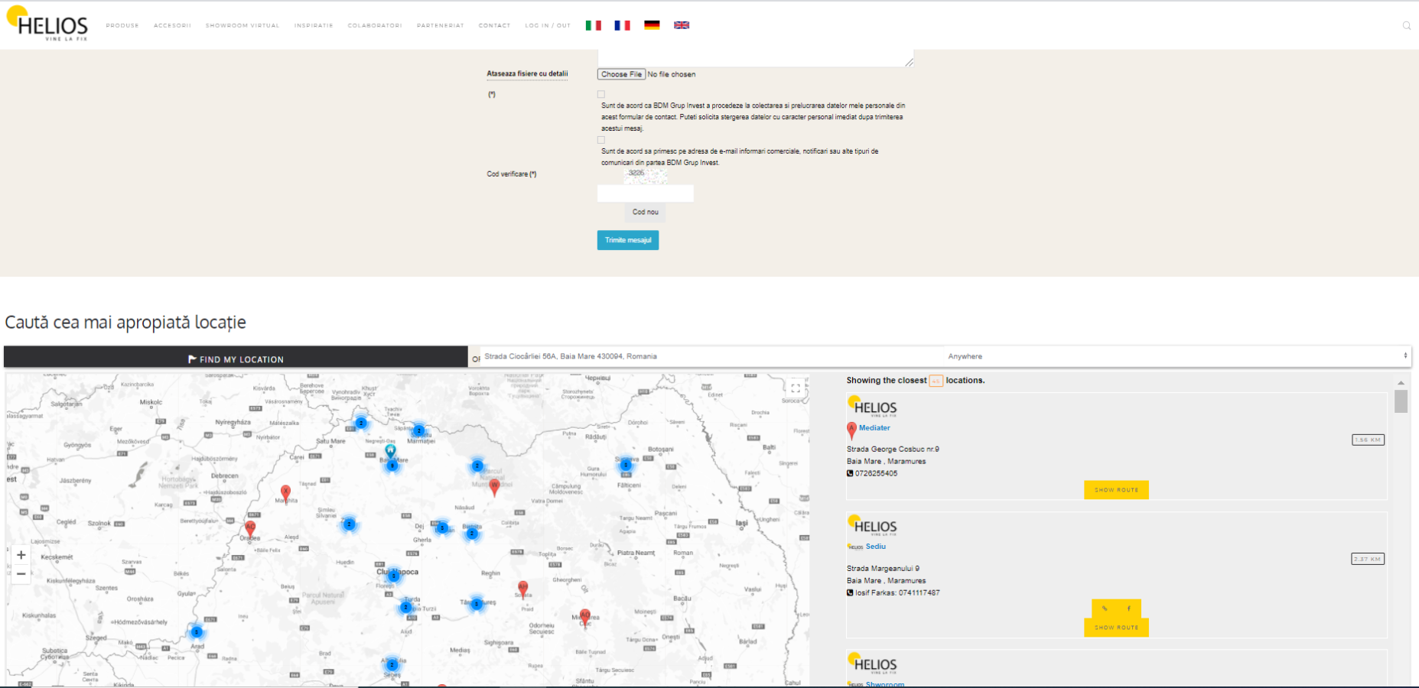The image size is (1419, 688).
Task: Open Facebook icon for Sediu location
Action: point(1128,608)
